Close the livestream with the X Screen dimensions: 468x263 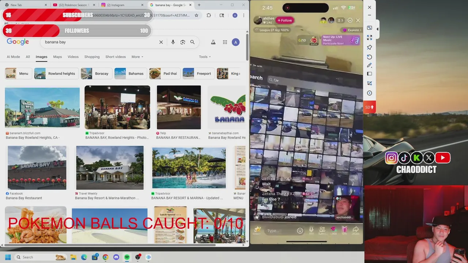pyautogui.click(x=358, y=20)
